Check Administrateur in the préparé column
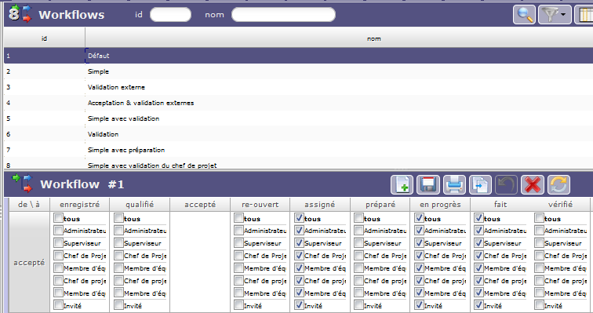 (x=359, y=230)
